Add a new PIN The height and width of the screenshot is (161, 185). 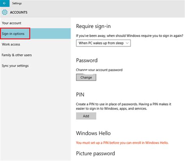click(86, 116)
